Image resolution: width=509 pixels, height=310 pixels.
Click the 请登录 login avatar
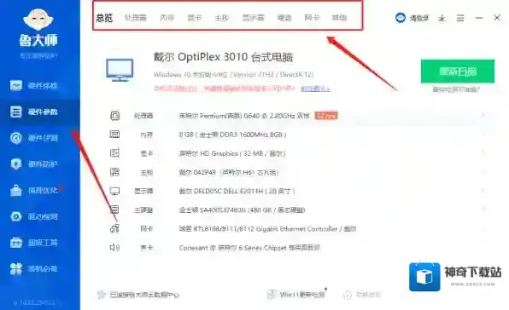[401, 18]
